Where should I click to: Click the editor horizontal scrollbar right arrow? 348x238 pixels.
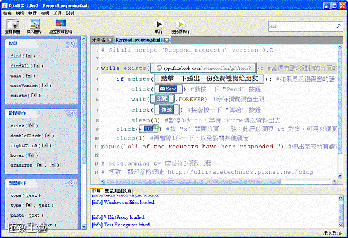click(x=334, y=181)
